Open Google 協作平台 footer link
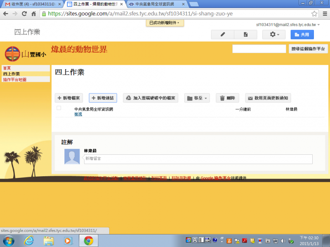 pos(216,178)
